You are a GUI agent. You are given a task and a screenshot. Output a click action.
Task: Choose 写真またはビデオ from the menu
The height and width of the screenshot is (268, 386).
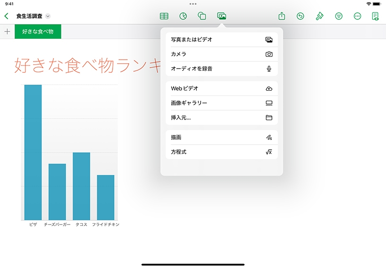(221, 40)
